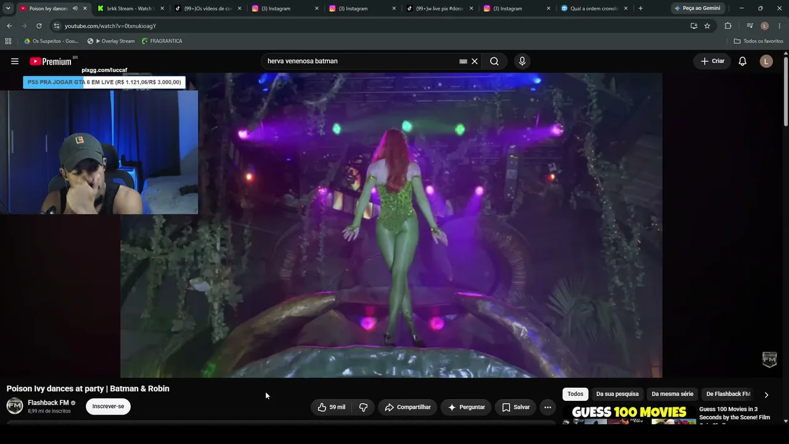Open more actions ellipsis below video
789x444 pixels.
[x=547, y=407]
